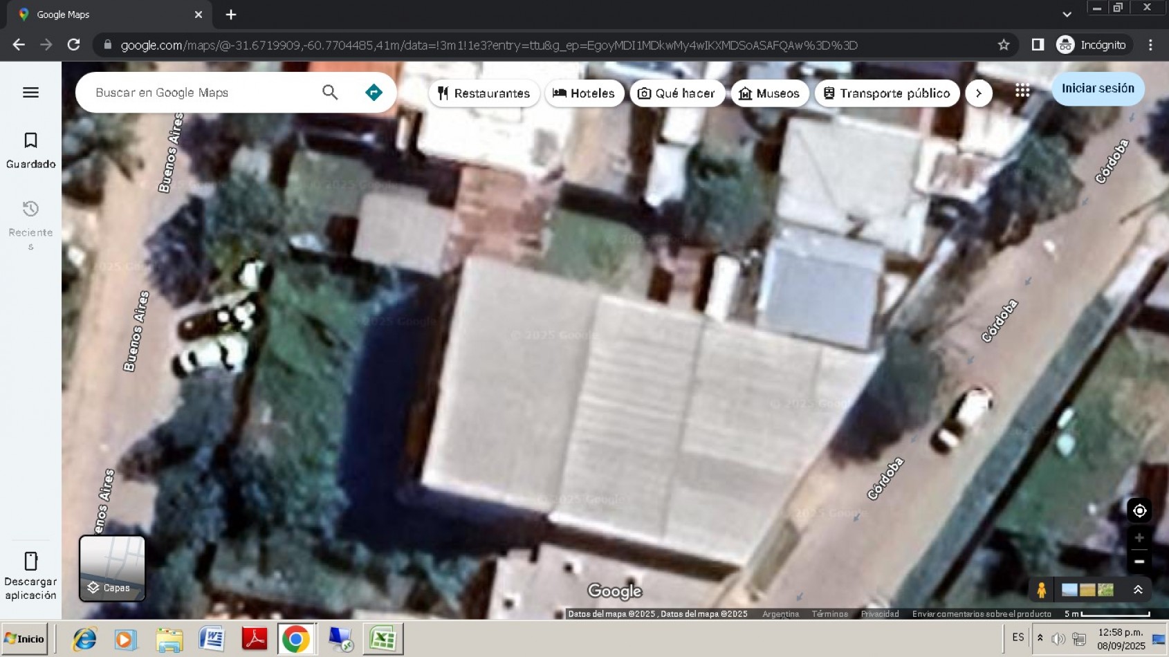Open the Google Maps hamburger menu
Image resolution: width=1169 pixels, height=657 pixels.
[30, 93]
